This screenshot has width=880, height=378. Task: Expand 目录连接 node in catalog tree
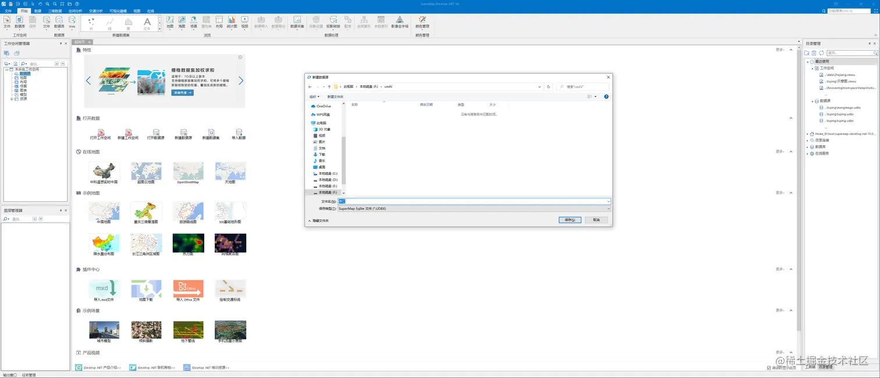(x=808, y=140)
